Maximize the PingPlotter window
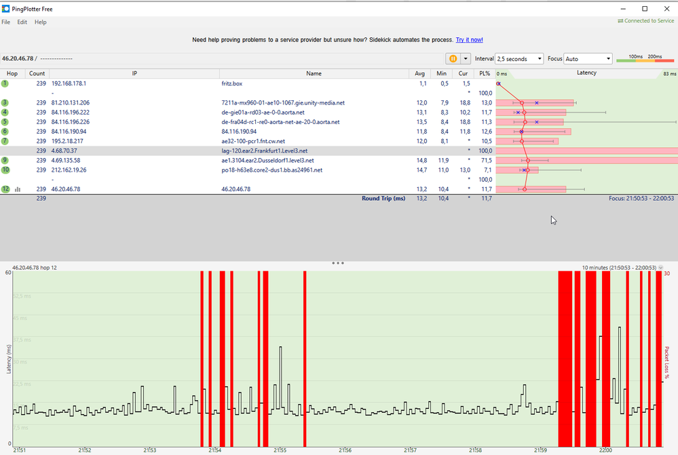Image resolution: width=678 pixels, height=455 pixels. coord(645,9)
